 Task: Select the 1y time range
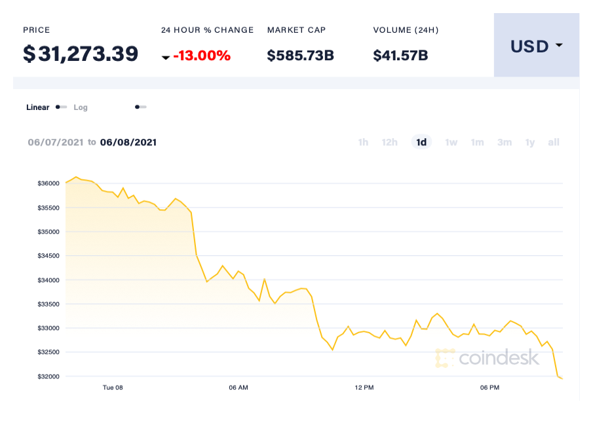529,142
